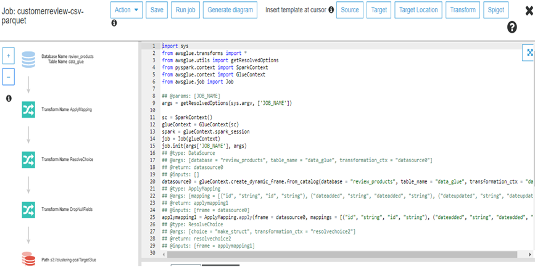Screen dimensions: 535x267
Task: Click line number 20 in gutter
Action: (152, 182)
